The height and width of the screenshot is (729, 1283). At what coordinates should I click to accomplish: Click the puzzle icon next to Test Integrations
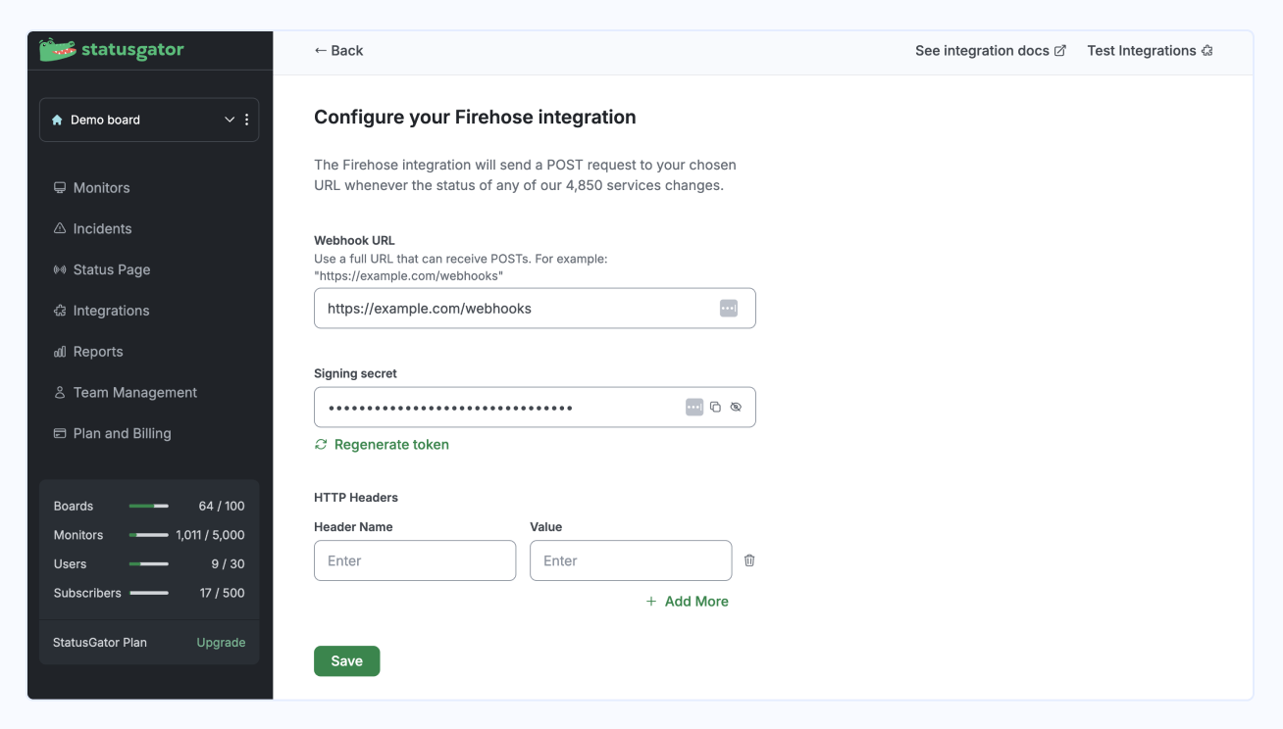1206,51
